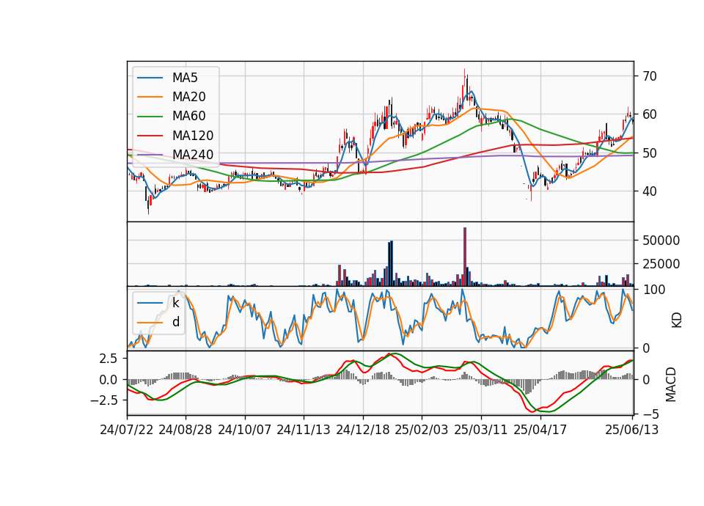This screenshot has height=506, width=704.
Task: Click the MACD left axis value −2.5
Action: point(103,400)
